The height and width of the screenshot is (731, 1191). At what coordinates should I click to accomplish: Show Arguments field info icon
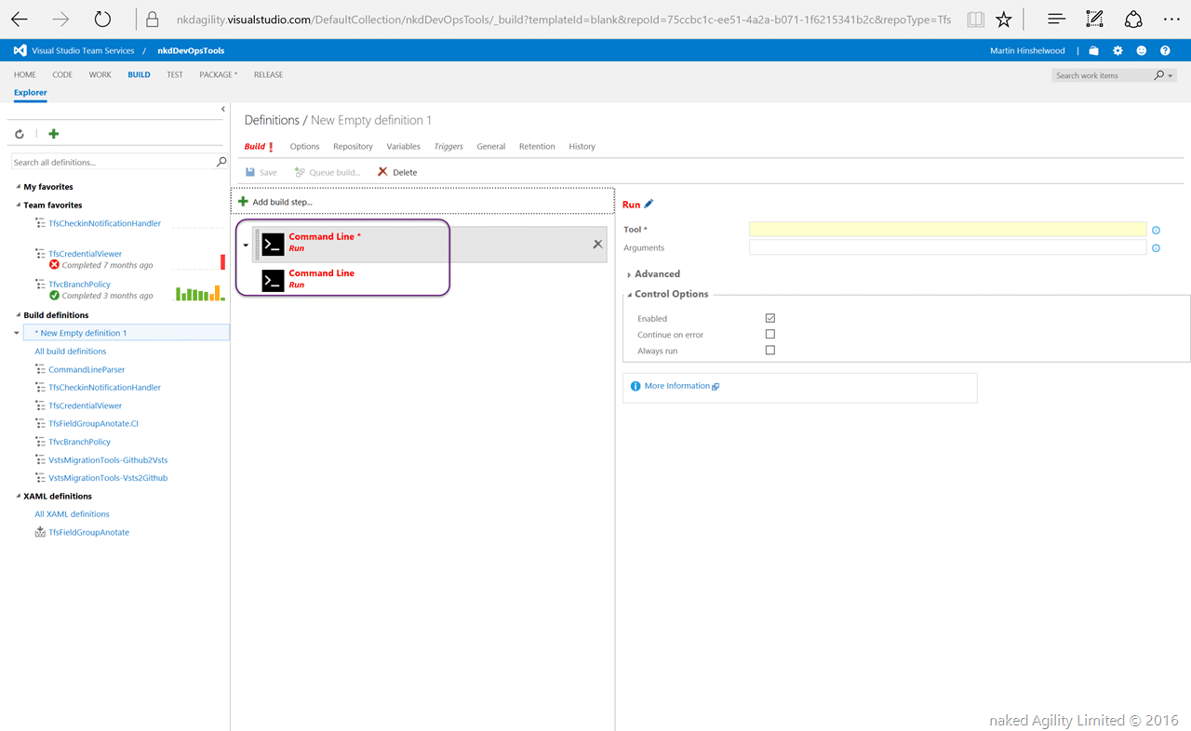pyautogui.click(x=1156, y=248)
